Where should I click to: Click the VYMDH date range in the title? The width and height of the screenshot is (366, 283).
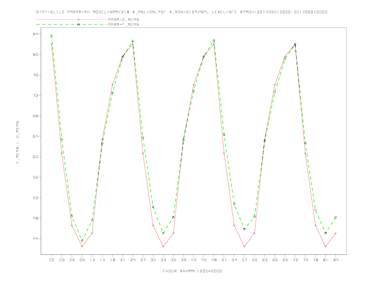284,12
